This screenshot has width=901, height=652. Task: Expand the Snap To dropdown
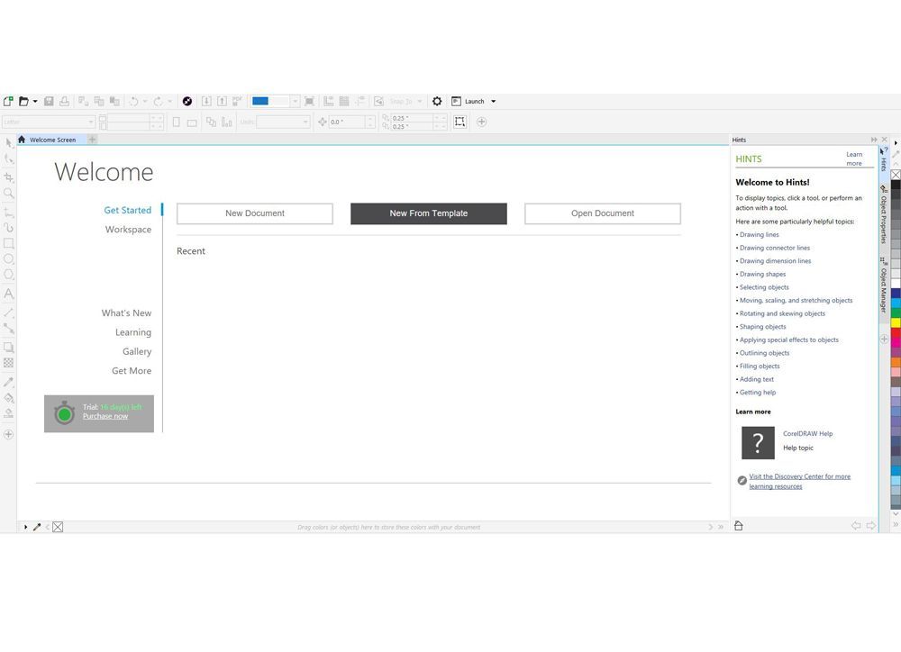[420, 101]
